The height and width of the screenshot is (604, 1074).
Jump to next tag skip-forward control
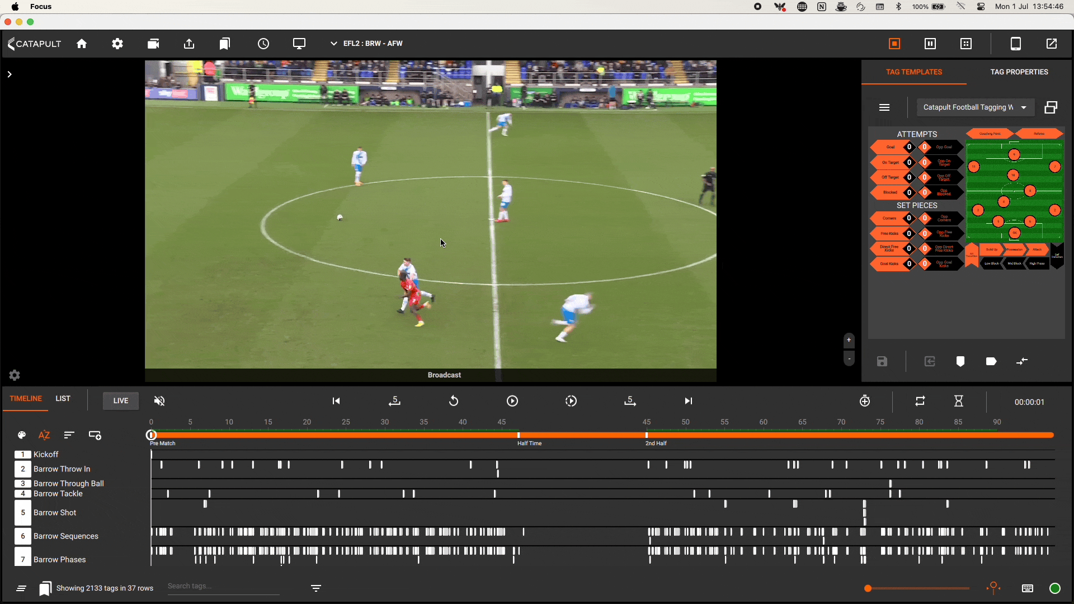click(689, 401)
